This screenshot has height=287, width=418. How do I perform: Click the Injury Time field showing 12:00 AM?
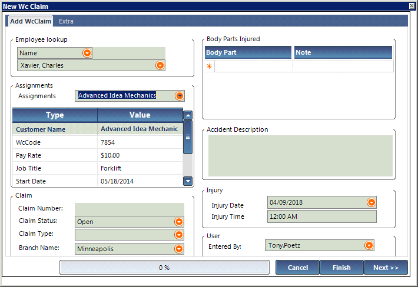[322, 216]
